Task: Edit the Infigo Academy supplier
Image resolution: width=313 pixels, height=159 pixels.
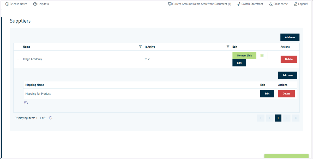Action: tap(239, 63)
